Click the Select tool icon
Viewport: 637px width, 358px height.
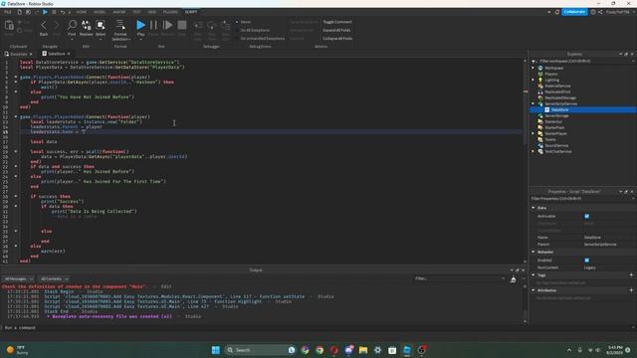pos(101,25)
